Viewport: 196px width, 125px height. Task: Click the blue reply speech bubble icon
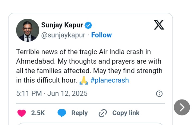coord(62,113)
